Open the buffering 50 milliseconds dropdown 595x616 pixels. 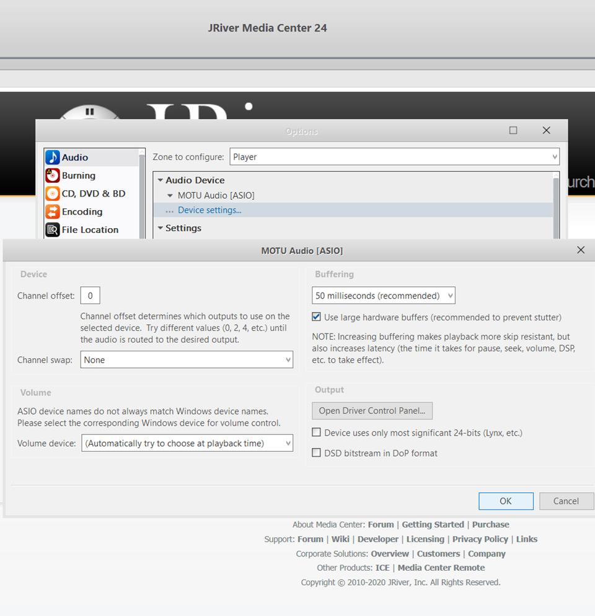(x=383, y=296)
